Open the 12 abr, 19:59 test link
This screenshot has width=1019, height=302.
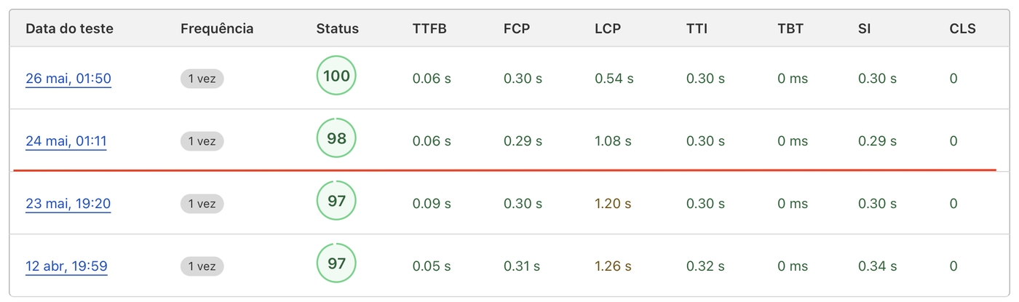[66, 266]
